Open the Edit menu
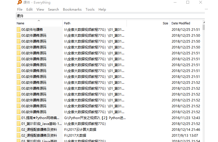This screenshot has width=218, height=142. [29, 9]
